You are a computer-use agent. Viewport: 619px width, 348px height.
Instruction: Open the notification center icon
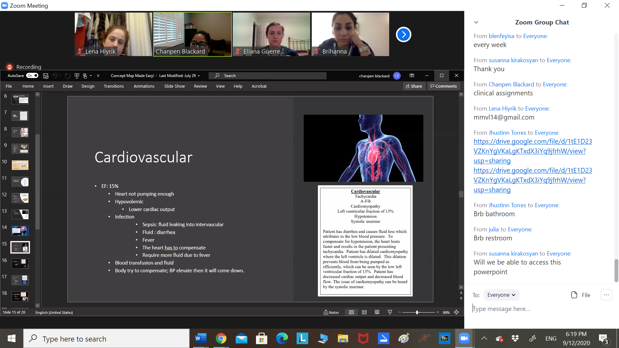point(604,339)
